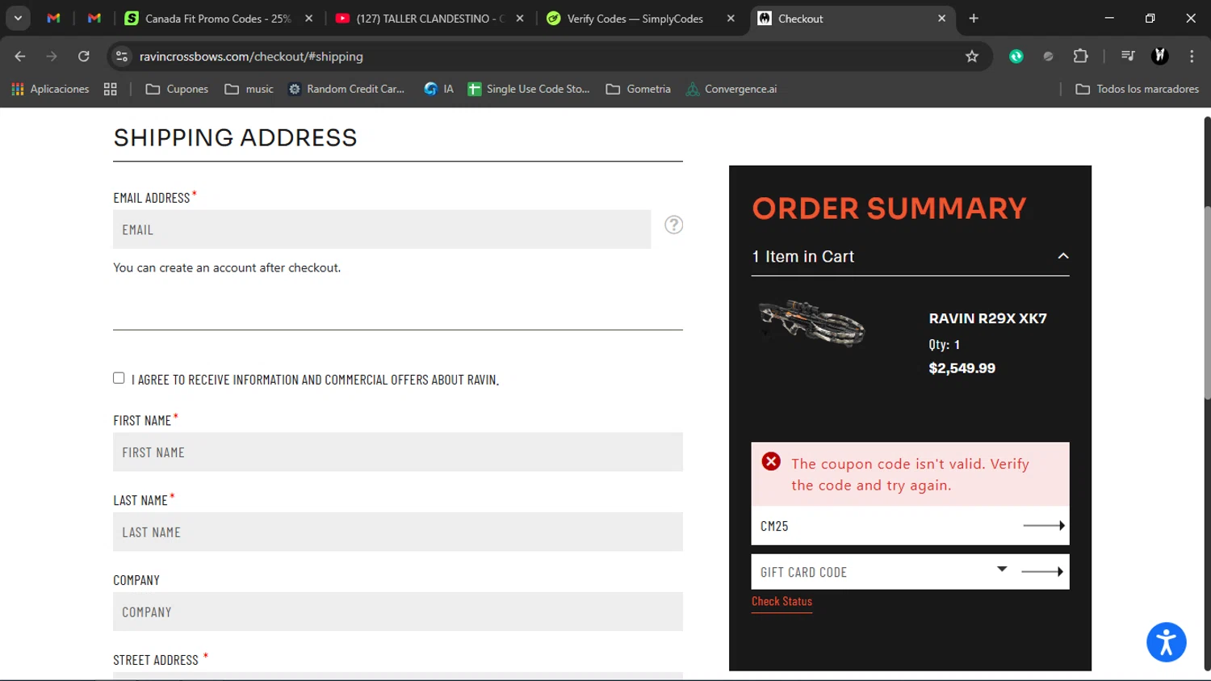Apply coupon with the CM25 arrow button
This screenshot has width=1211, height=681.
coord(1044,526)
